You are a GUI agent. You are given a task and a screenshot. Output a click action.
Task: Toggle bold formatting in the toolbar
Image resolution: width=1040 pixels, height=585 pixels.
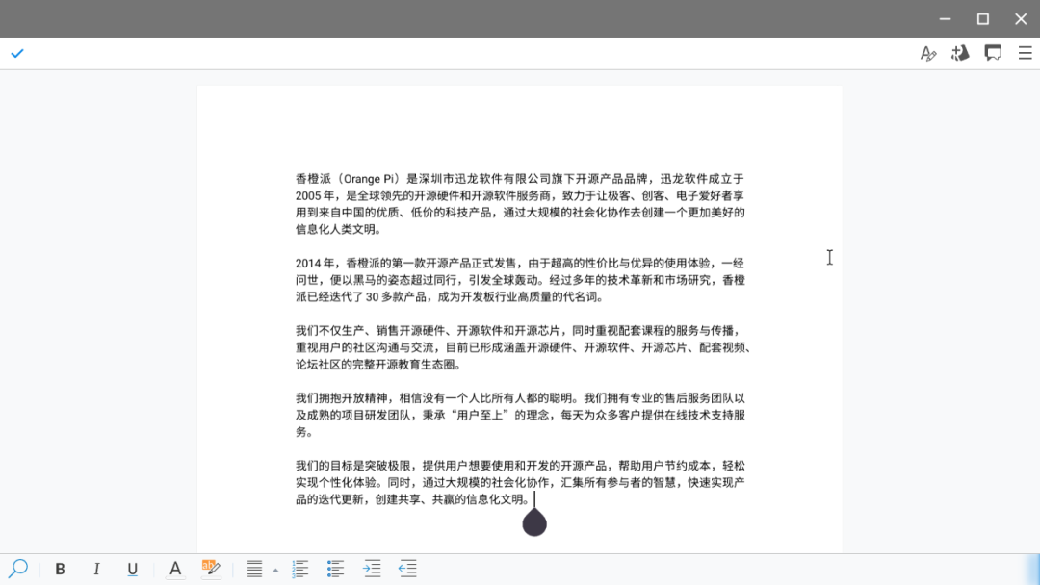(x=60, y=568)
